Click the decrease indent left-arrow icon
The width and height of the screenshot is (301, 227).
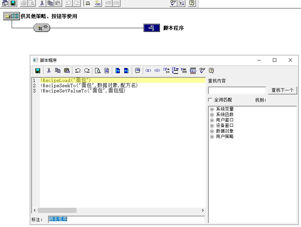[126, 70]
